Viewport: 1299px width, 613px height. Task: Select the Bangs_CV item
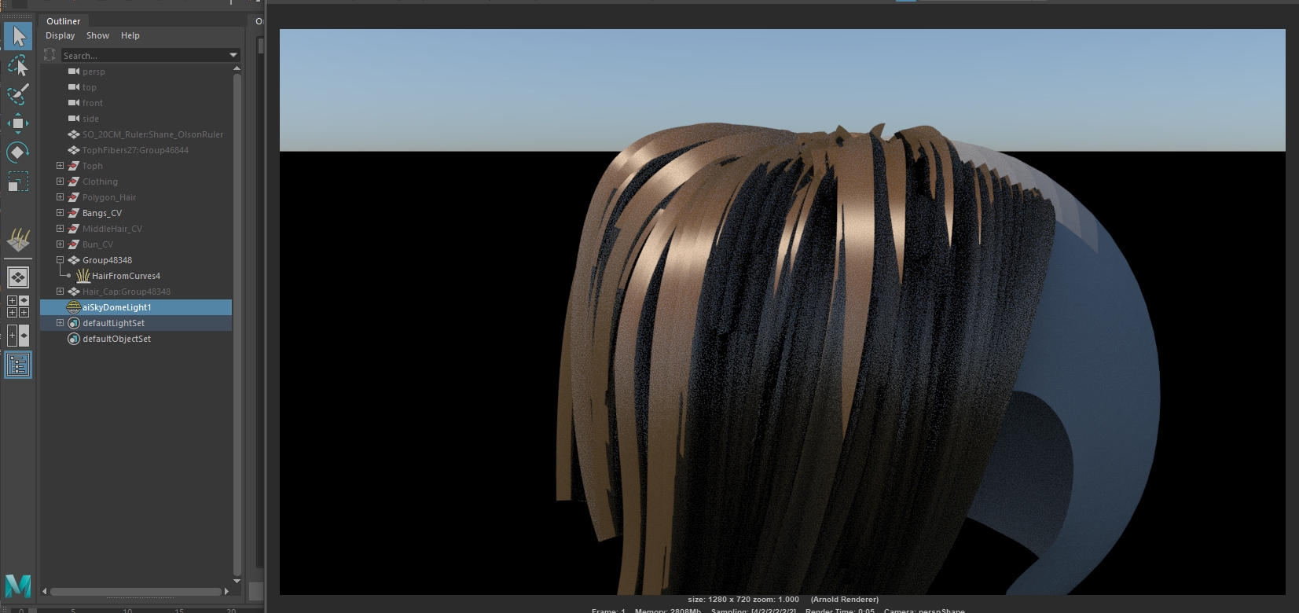[102, 213]
